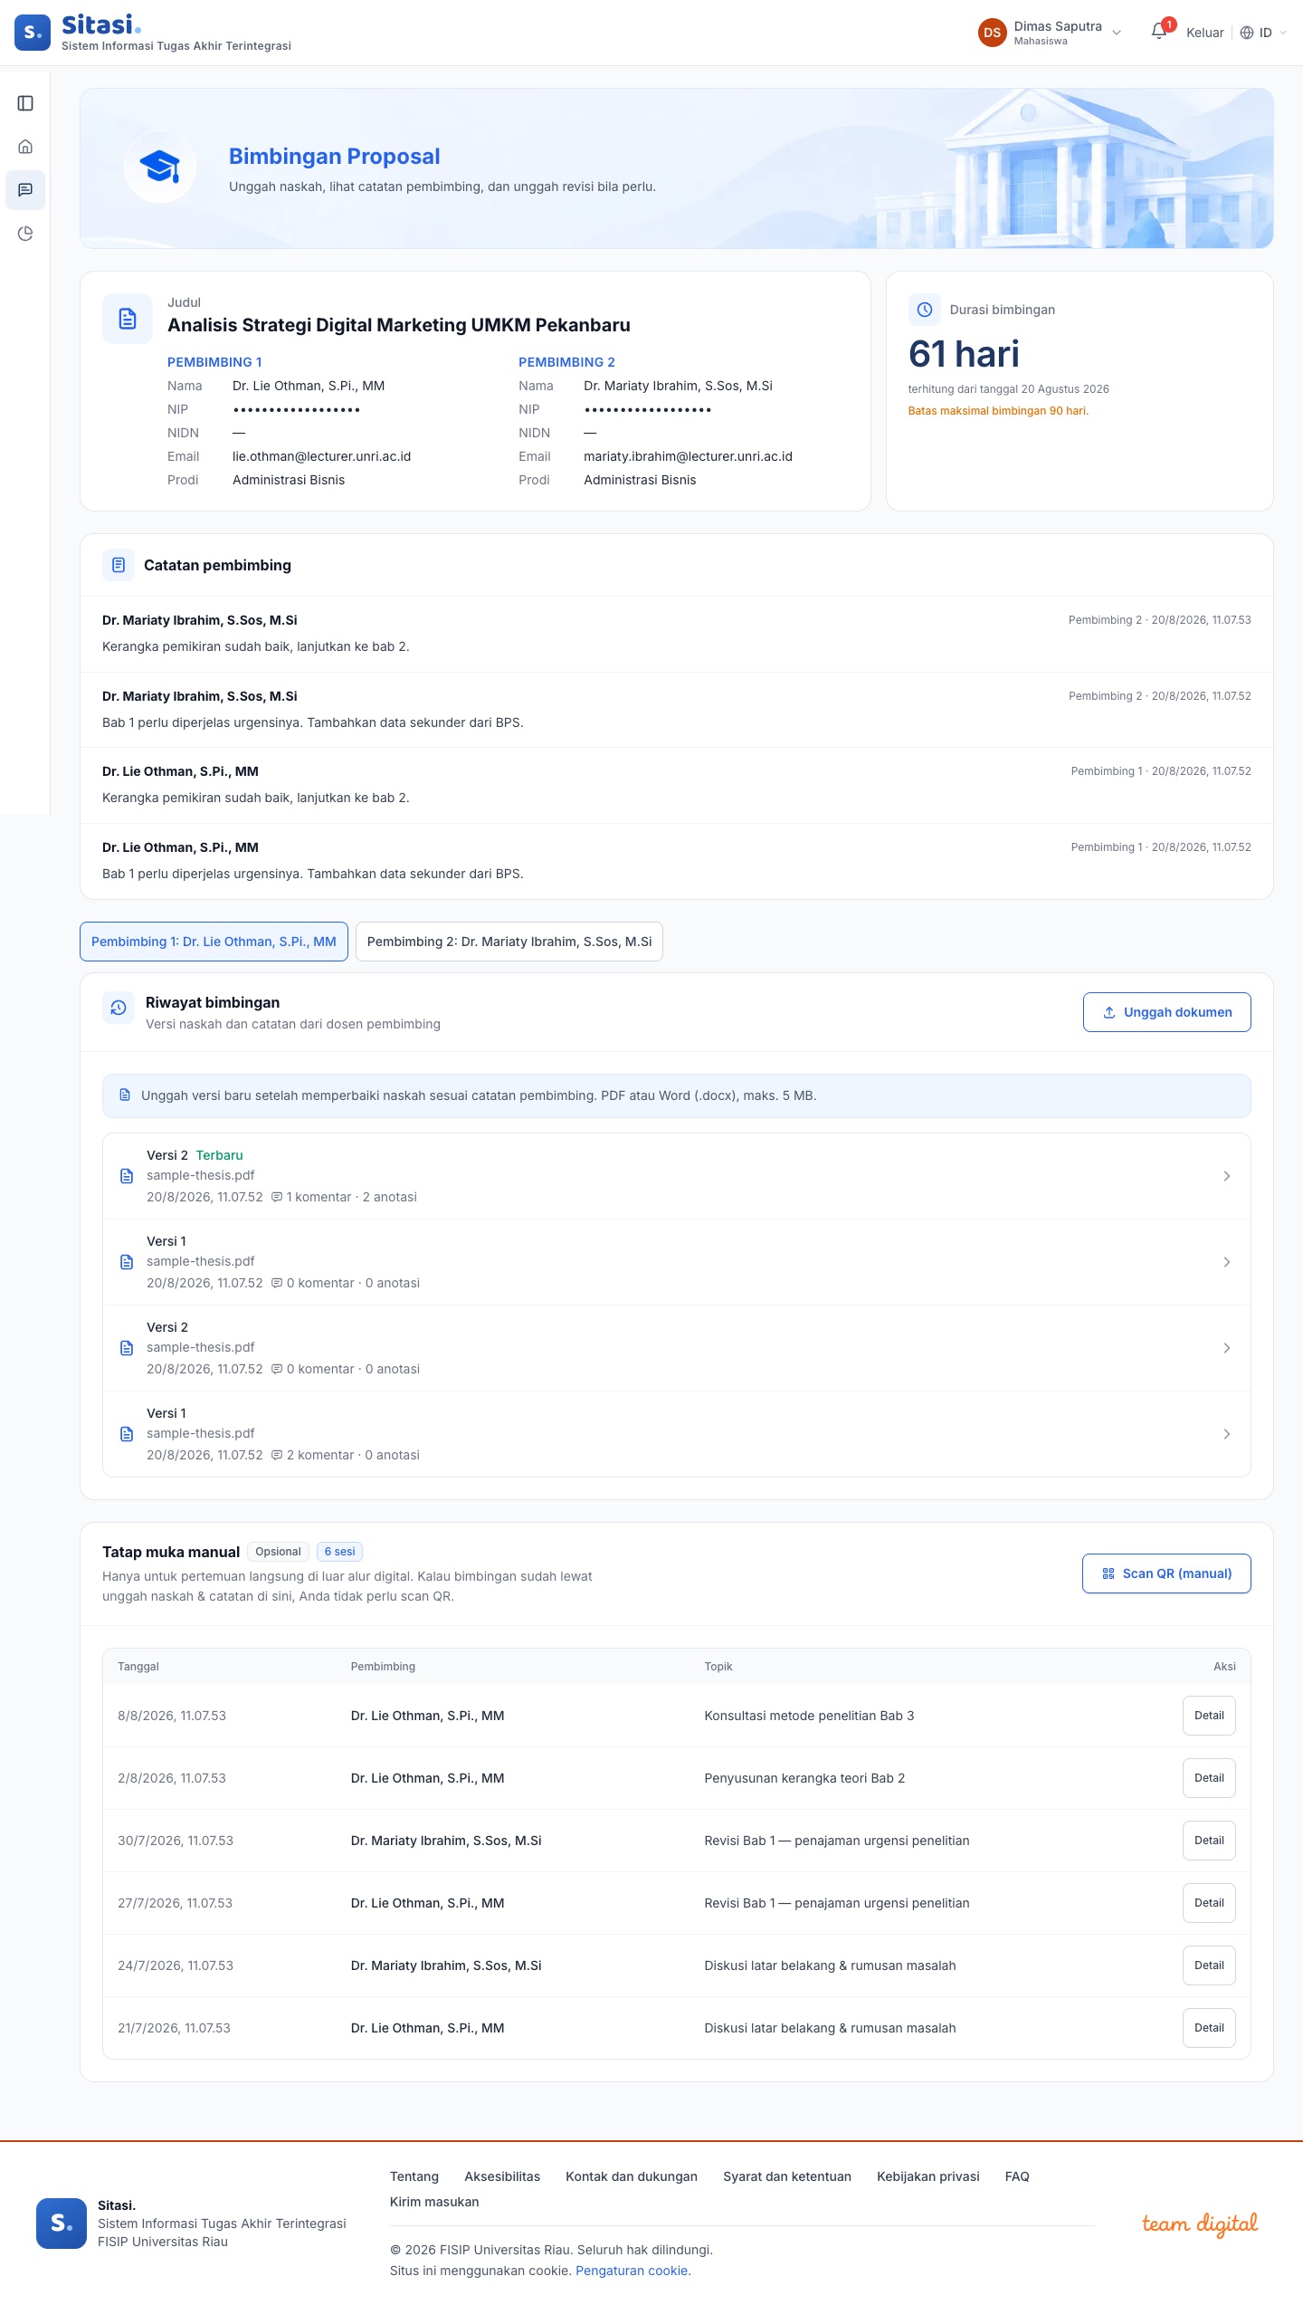Select Pembimbing 1: Dr. Lie Othman tab
The height and width of the screenshot is (2305, 1303).
coord(214,942)
